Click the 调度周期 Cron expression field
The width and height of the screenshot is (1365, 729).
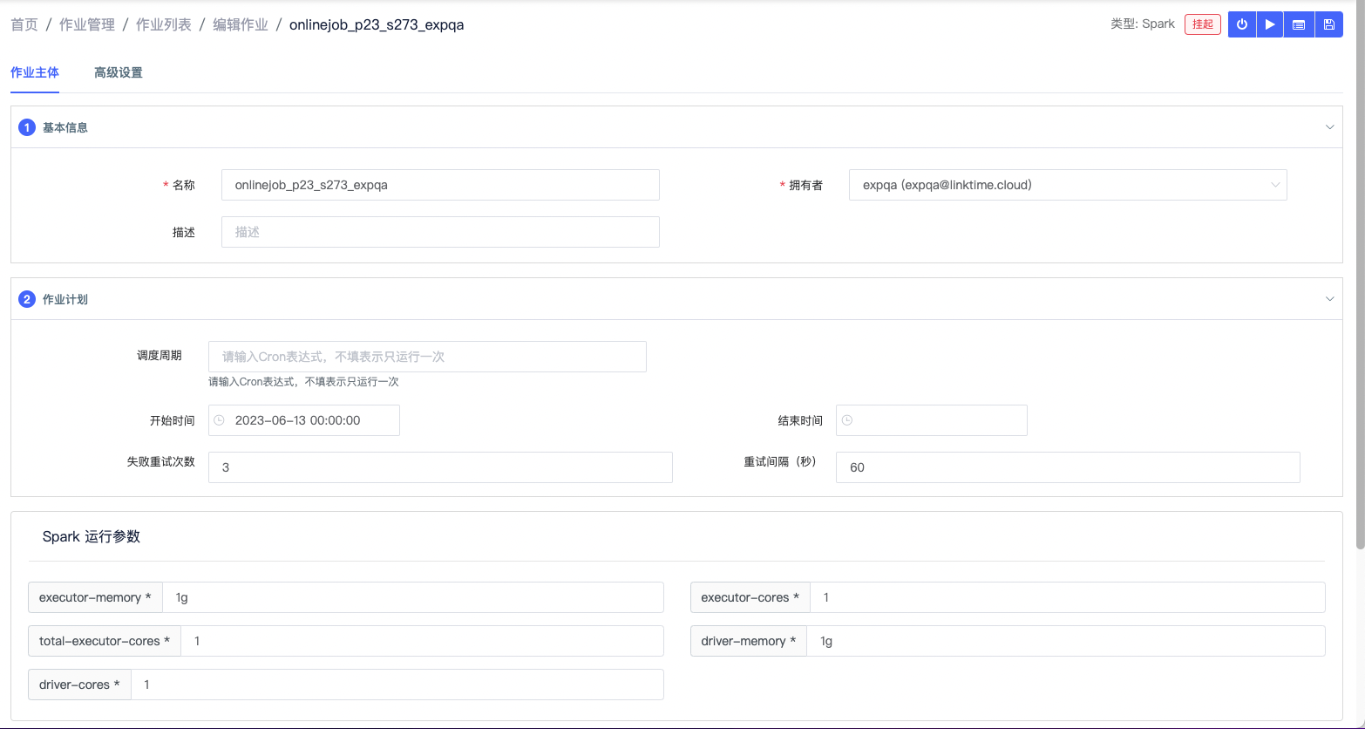pyautogui.click(x=427, y=357)
